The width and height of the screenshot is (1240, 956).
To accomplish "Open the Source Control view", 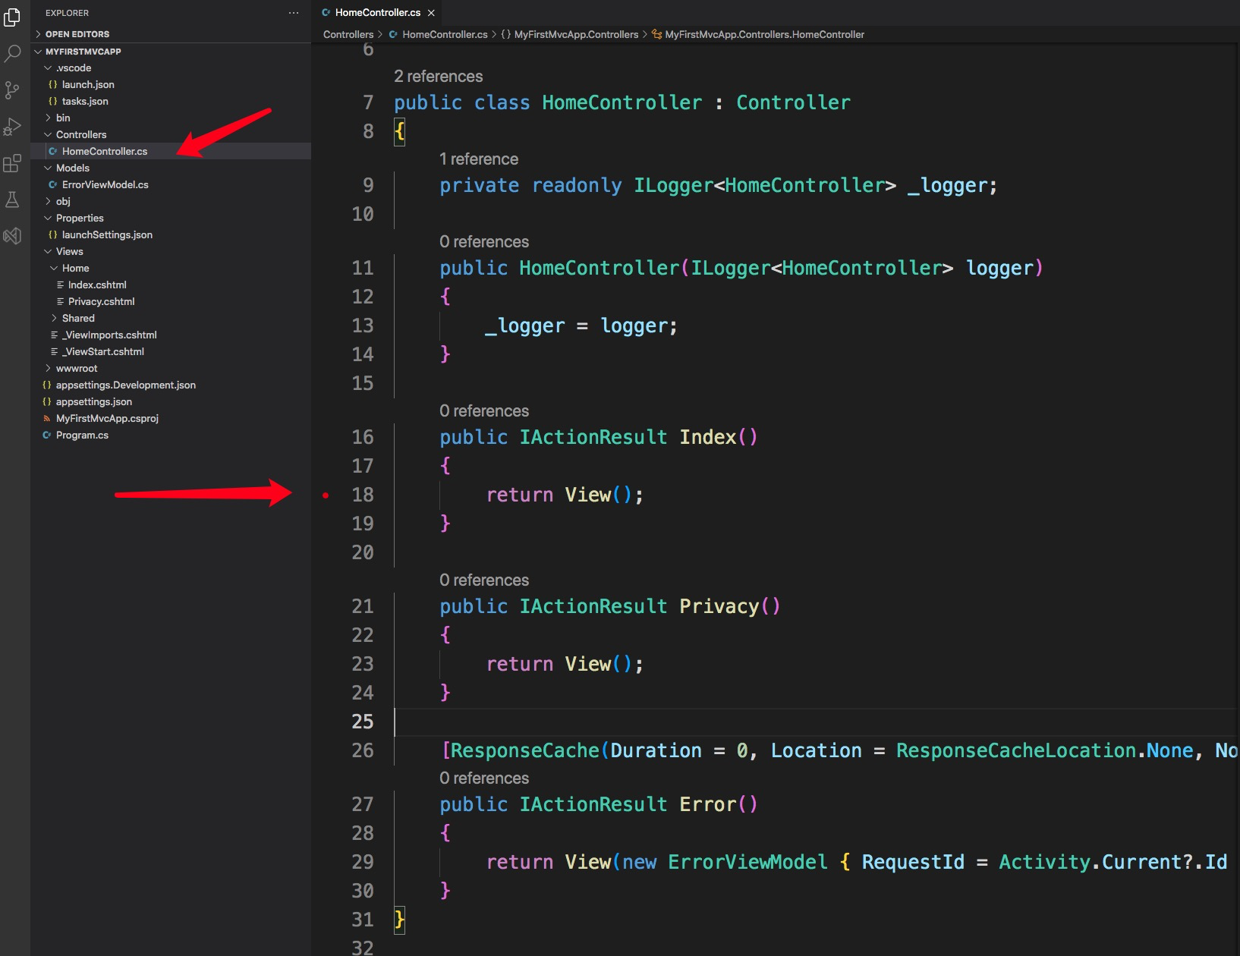I will 12,90.
